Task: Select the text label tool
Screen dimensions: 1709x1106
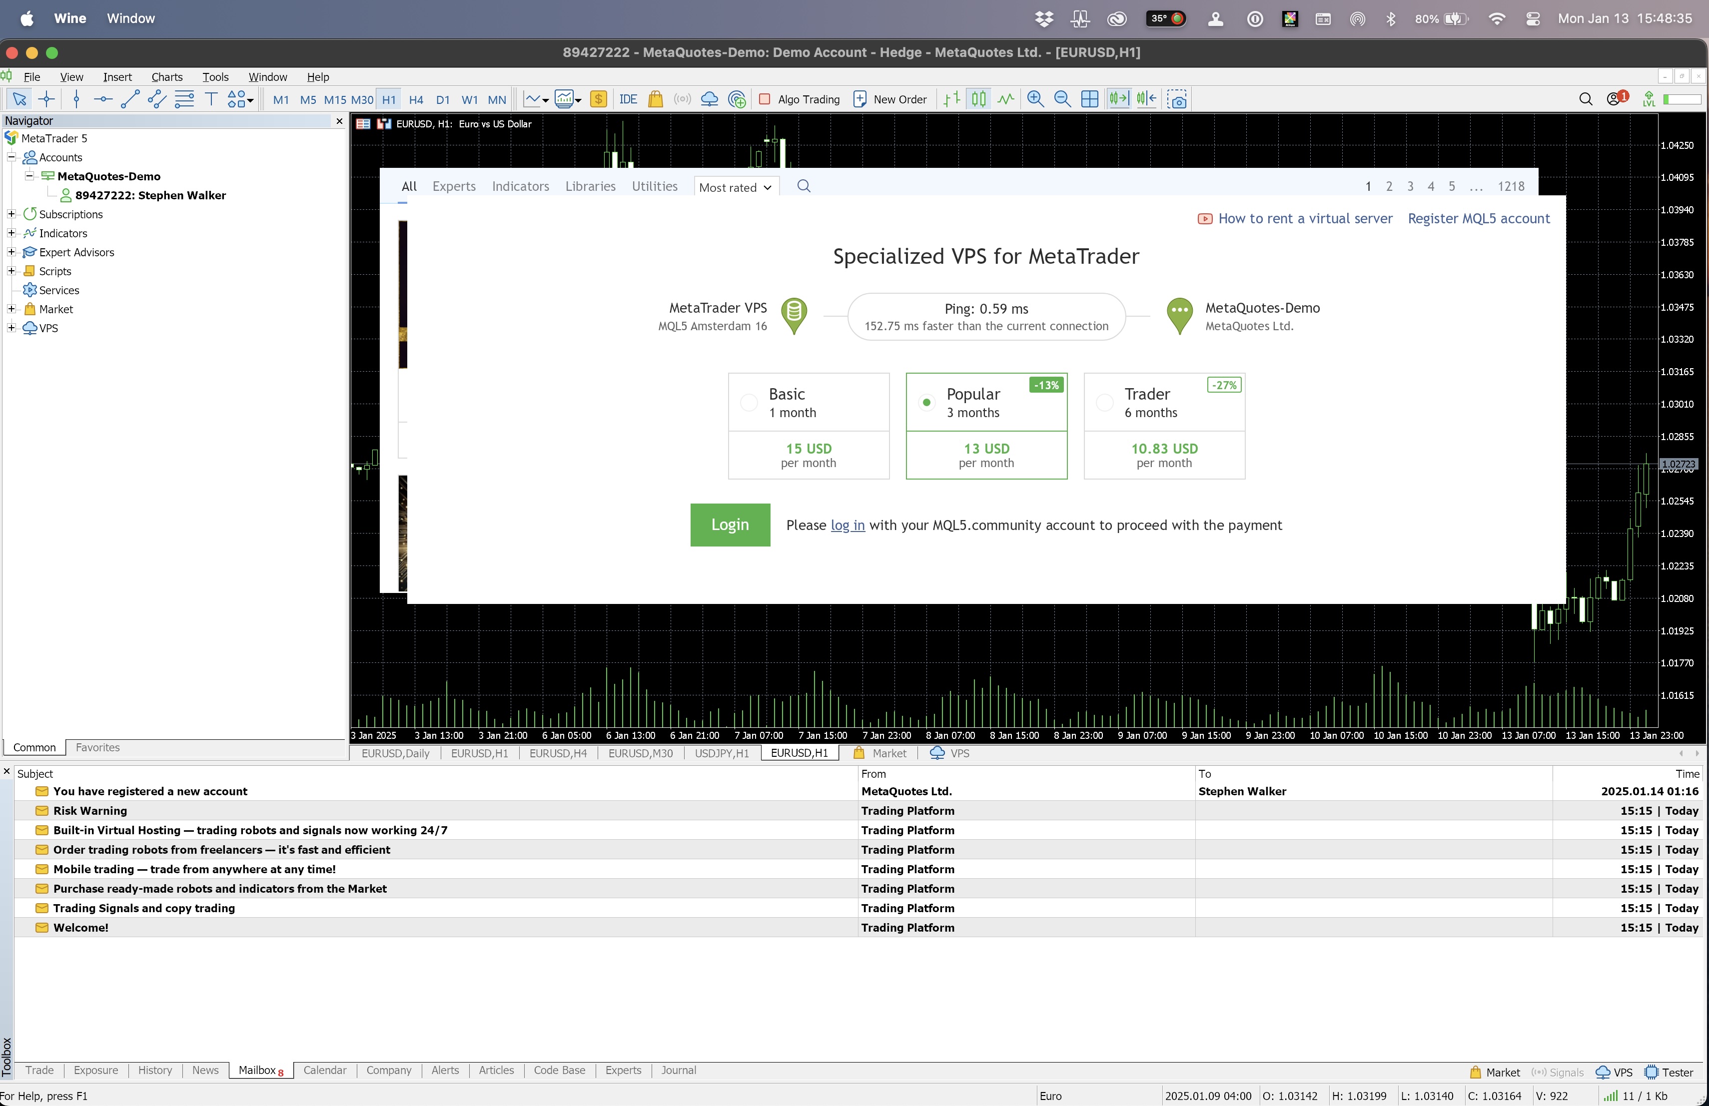Action: pos(211,99)
